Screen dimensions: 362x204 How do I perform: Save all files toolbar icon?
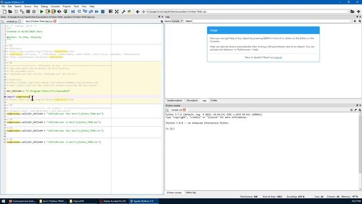22,11
